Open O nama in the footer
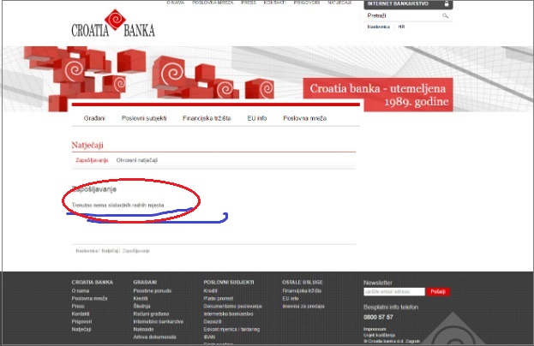Viewport: 534px width, 346px height. point(81,290)
